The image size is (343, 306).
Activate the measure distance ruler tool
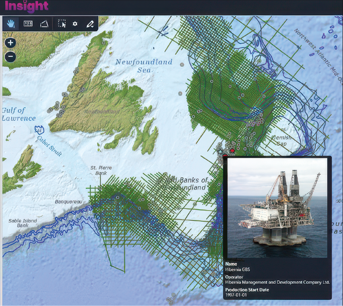pyautogui.click(x=28, y=24)
